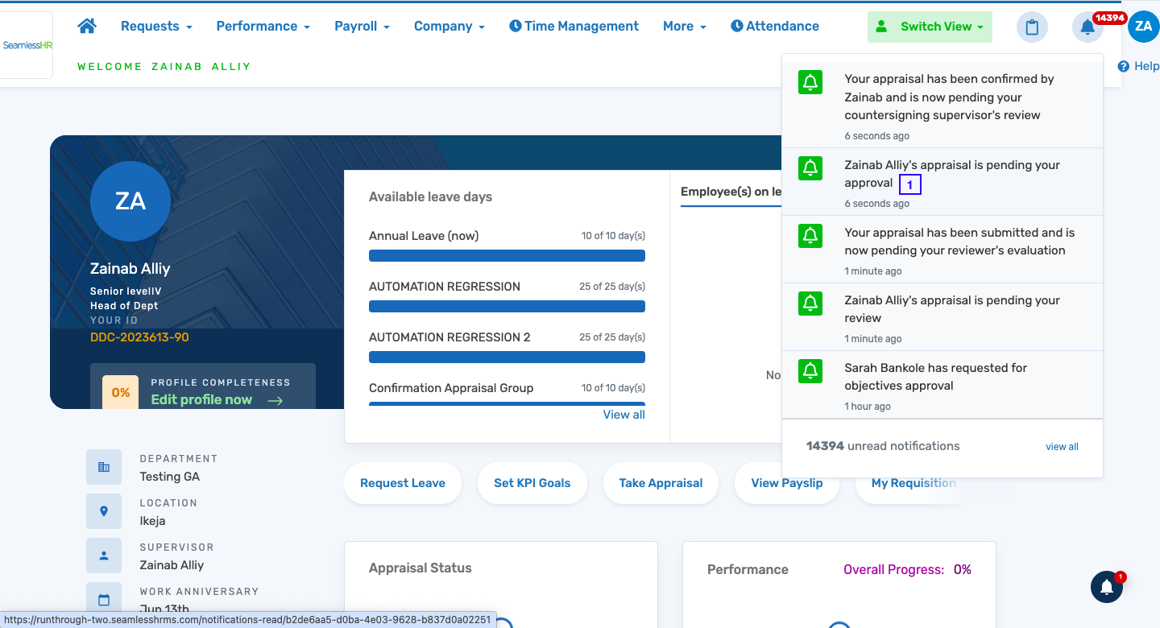Expand the Requests dropdown menu

pyautogui.click(x=156, y=27)
